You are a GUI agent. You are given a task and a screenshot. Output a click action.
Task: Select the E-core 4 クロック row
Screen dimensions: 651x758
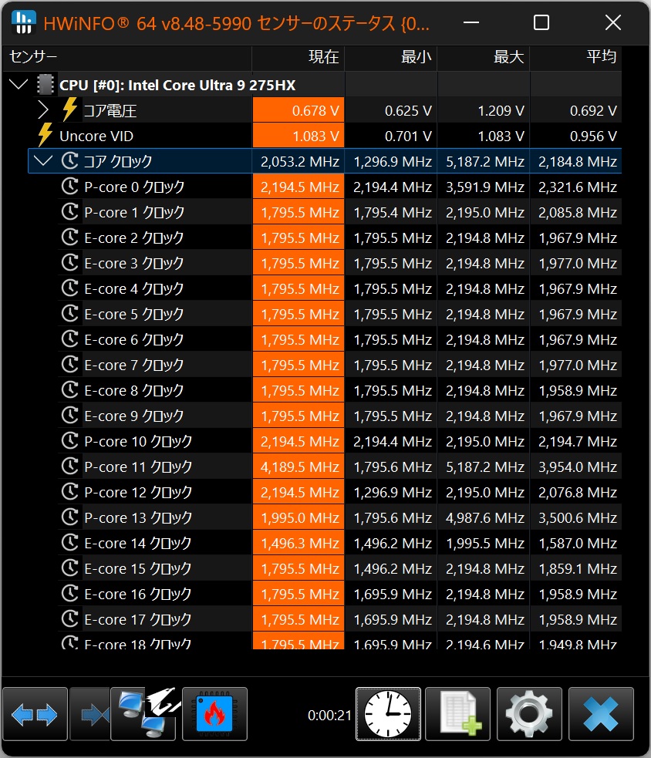click(x=339, y=288)
